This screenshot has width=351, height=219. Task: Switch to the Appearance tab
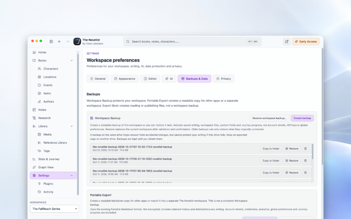[125, 79]
